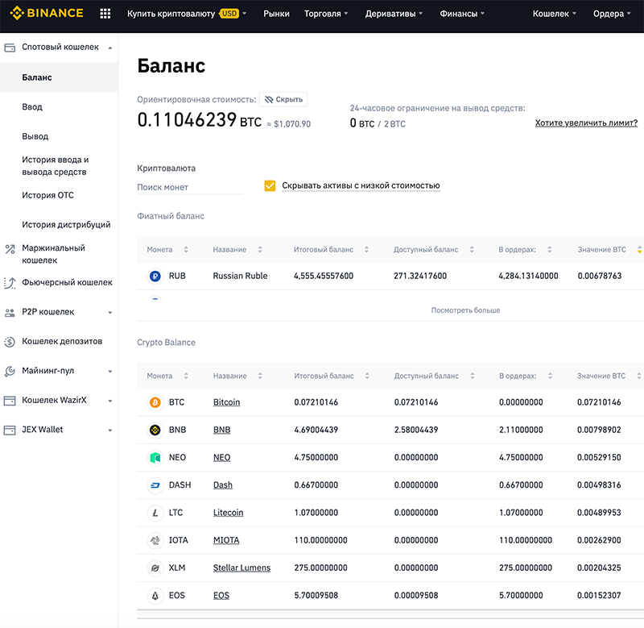The width and height of the screenshot is (644, 628).
Task: Click the RUB coin icon
Action: click(155, 276)
